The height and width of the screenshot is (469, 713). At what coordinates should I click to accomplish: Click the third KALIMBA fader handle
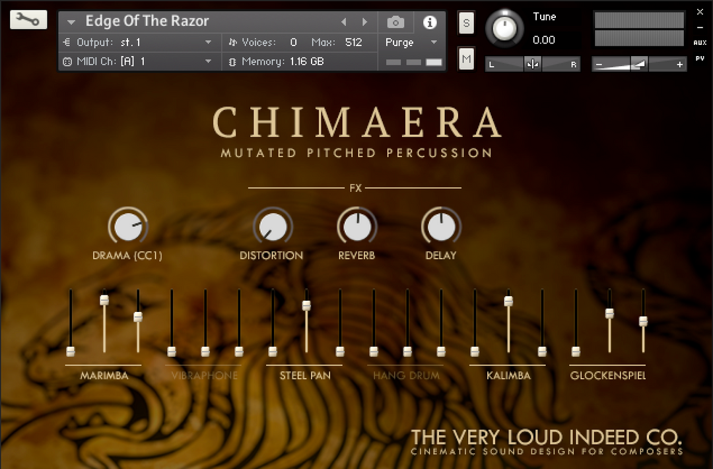pyautogui.click(x=542, y=352)
